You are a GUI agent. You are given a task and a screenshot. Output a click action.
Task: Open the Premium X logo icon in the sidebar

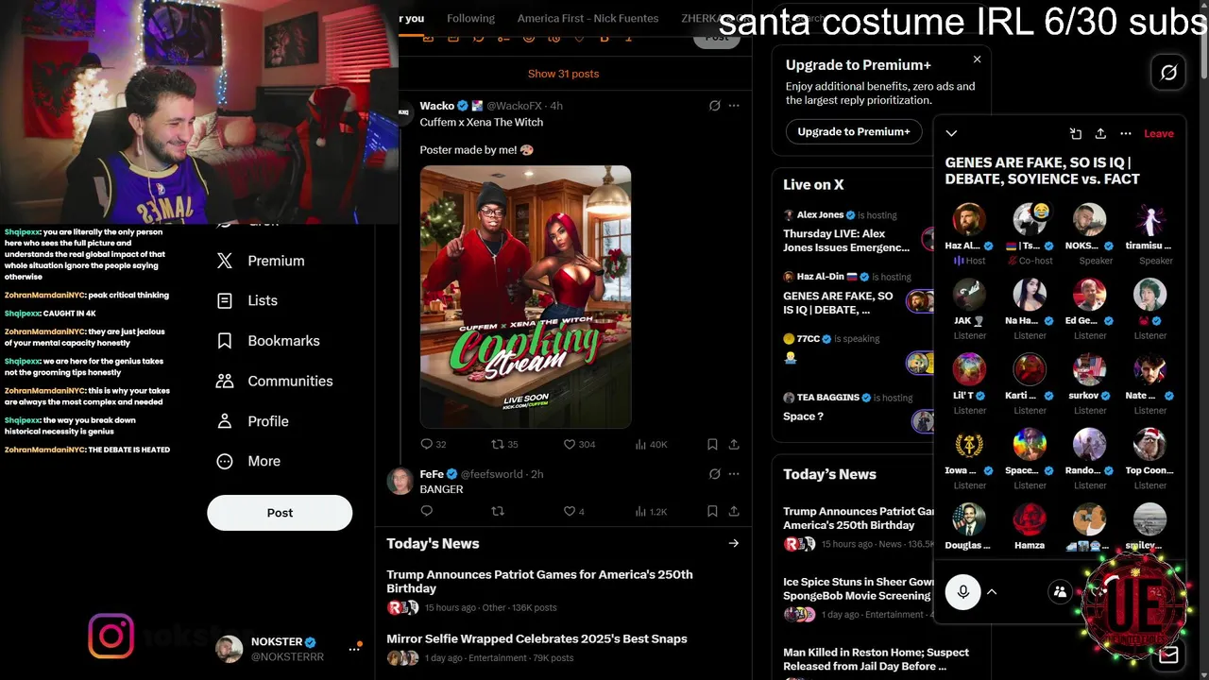(x=225, y=261)
